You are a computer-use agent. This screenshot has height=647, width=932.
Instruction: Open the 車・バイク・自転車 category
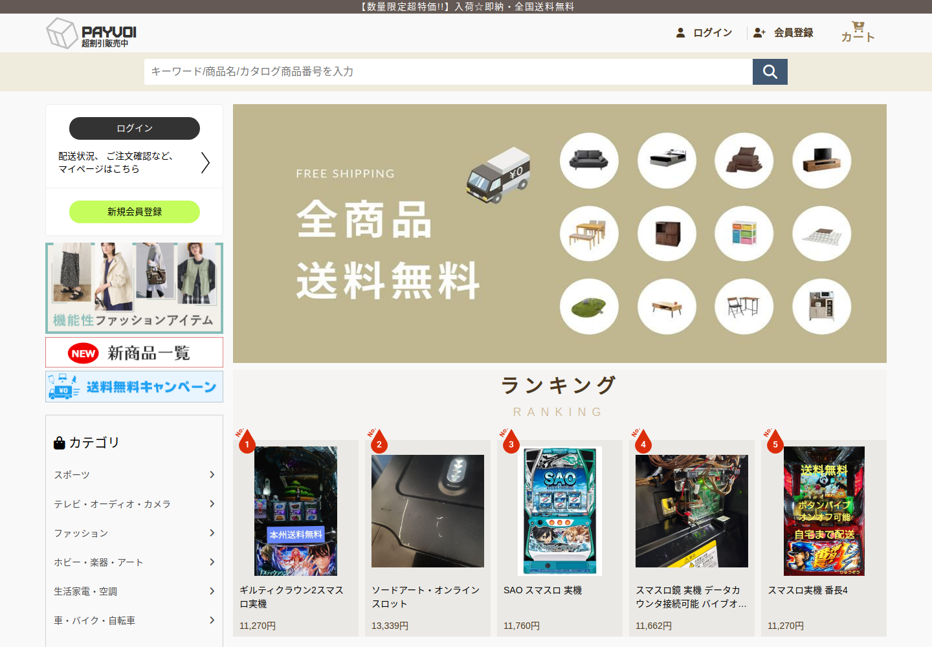(94, 620)
